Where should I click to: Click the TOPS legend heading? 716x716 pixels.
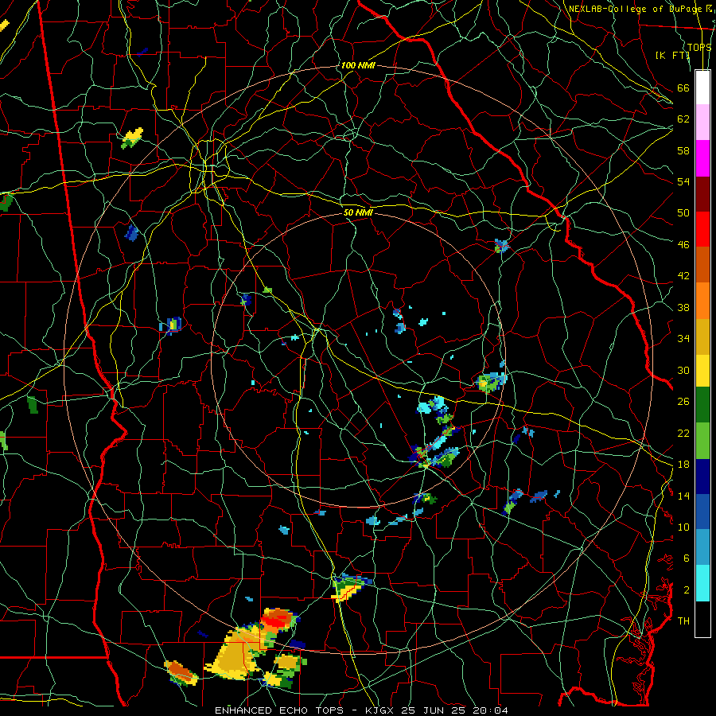(699, 47)
